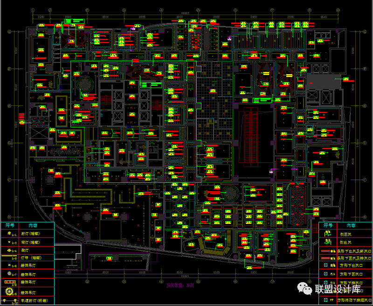Click the L-7 decorative pendant lamp symbol
Viewport: 373px width, 306px height.
tap(9, 274)
